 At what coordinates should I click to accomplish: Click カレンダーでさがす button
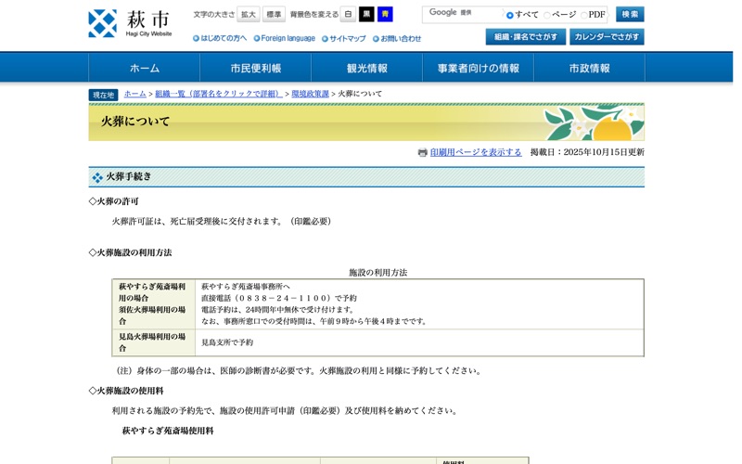pyautogui.click(x=607, y=37)
